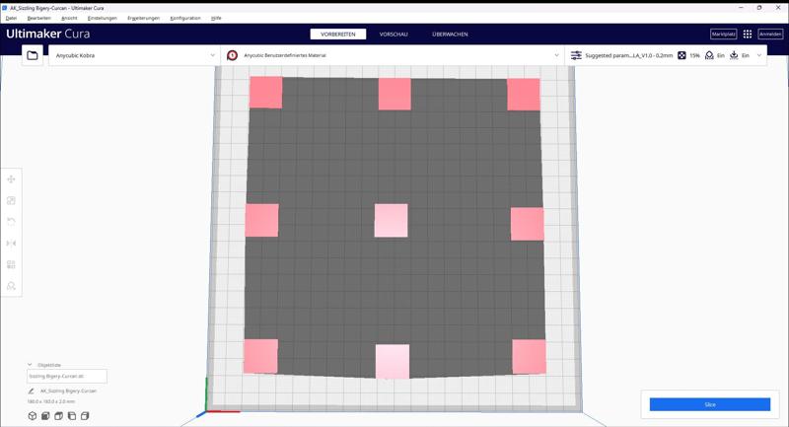
Task: Select the Scale tool in the sidebar
Action: (11, 200)
